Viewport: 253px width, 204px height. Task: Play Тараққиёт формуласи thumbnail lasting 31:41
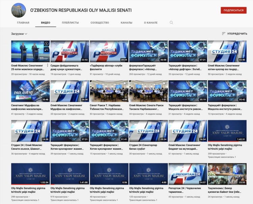click(x=109, y=131)
